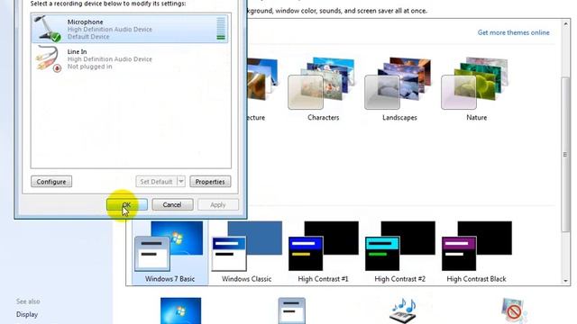The width and height of the screenshot is (577, 324).
Task: Choose the Characters theme
Action: coord(323,89)
